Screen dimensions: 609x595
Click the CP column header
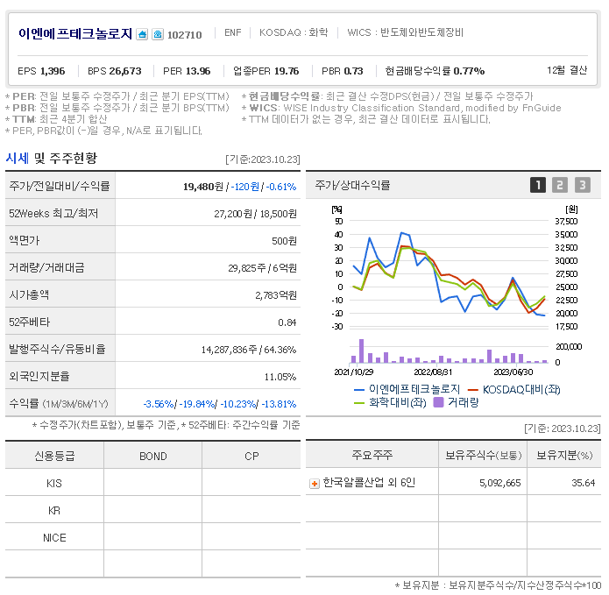pos(251,456)
